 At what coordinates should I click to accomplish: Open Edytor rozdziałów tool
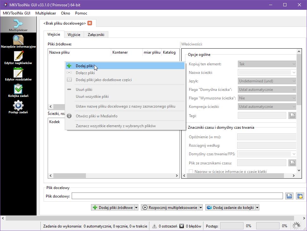pyautogui.click(x=18, y=74)
